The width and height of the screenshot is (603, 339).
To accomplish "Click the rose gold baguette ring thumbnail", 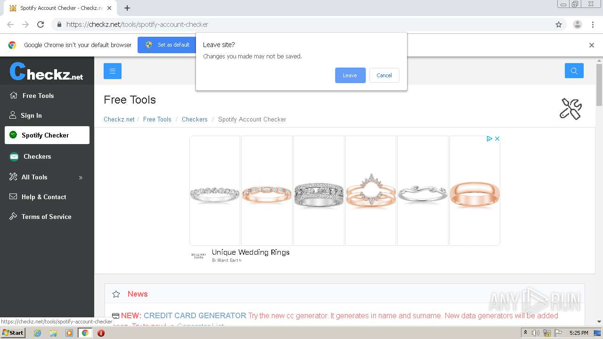I will [267, 191].
